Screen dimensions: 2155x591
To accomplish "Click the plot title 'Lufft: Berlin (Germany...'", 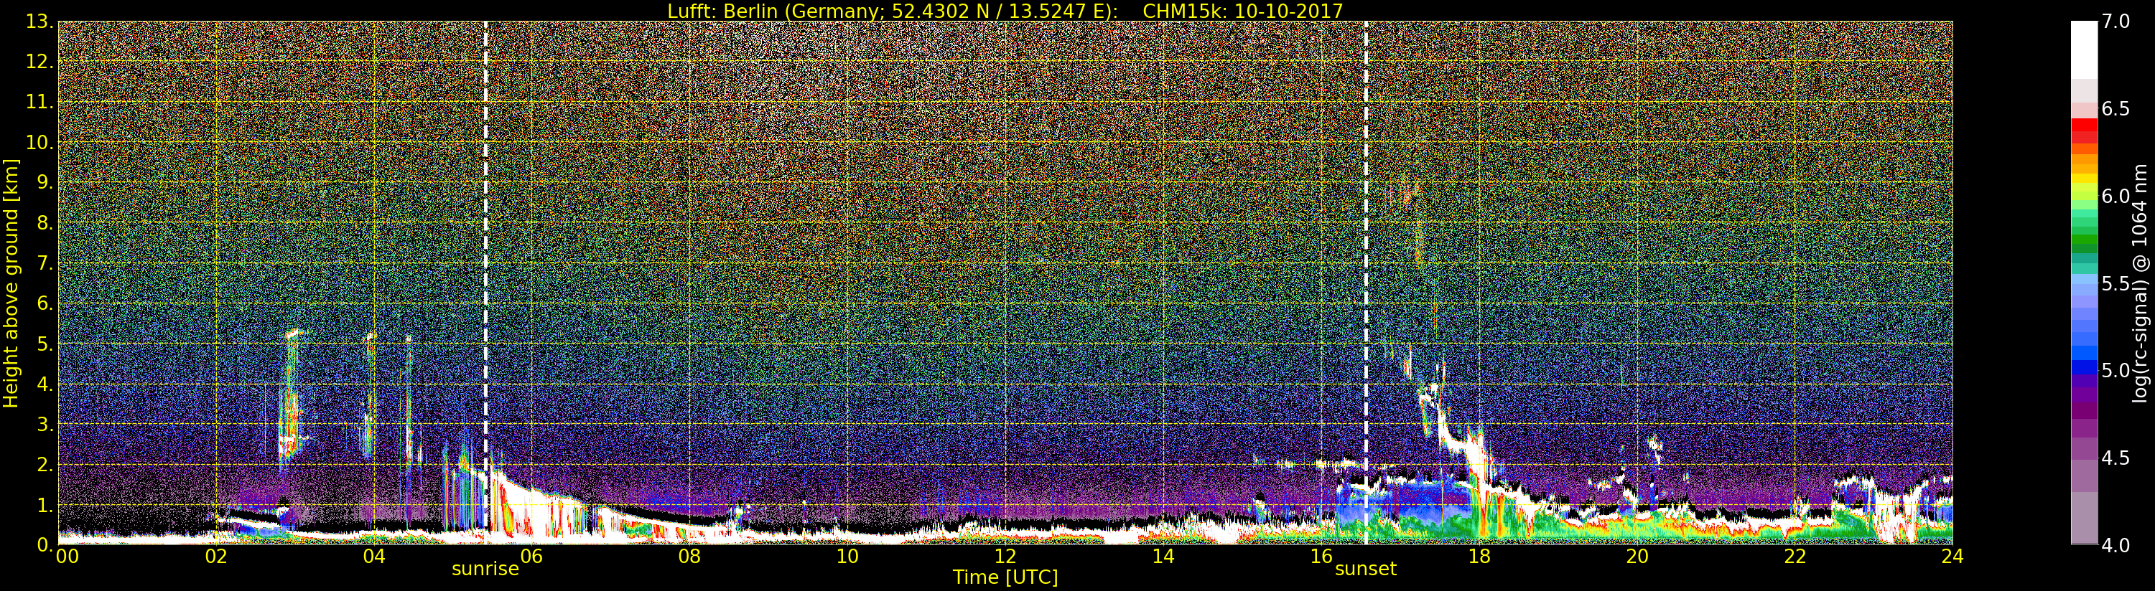I will 1005,11.
